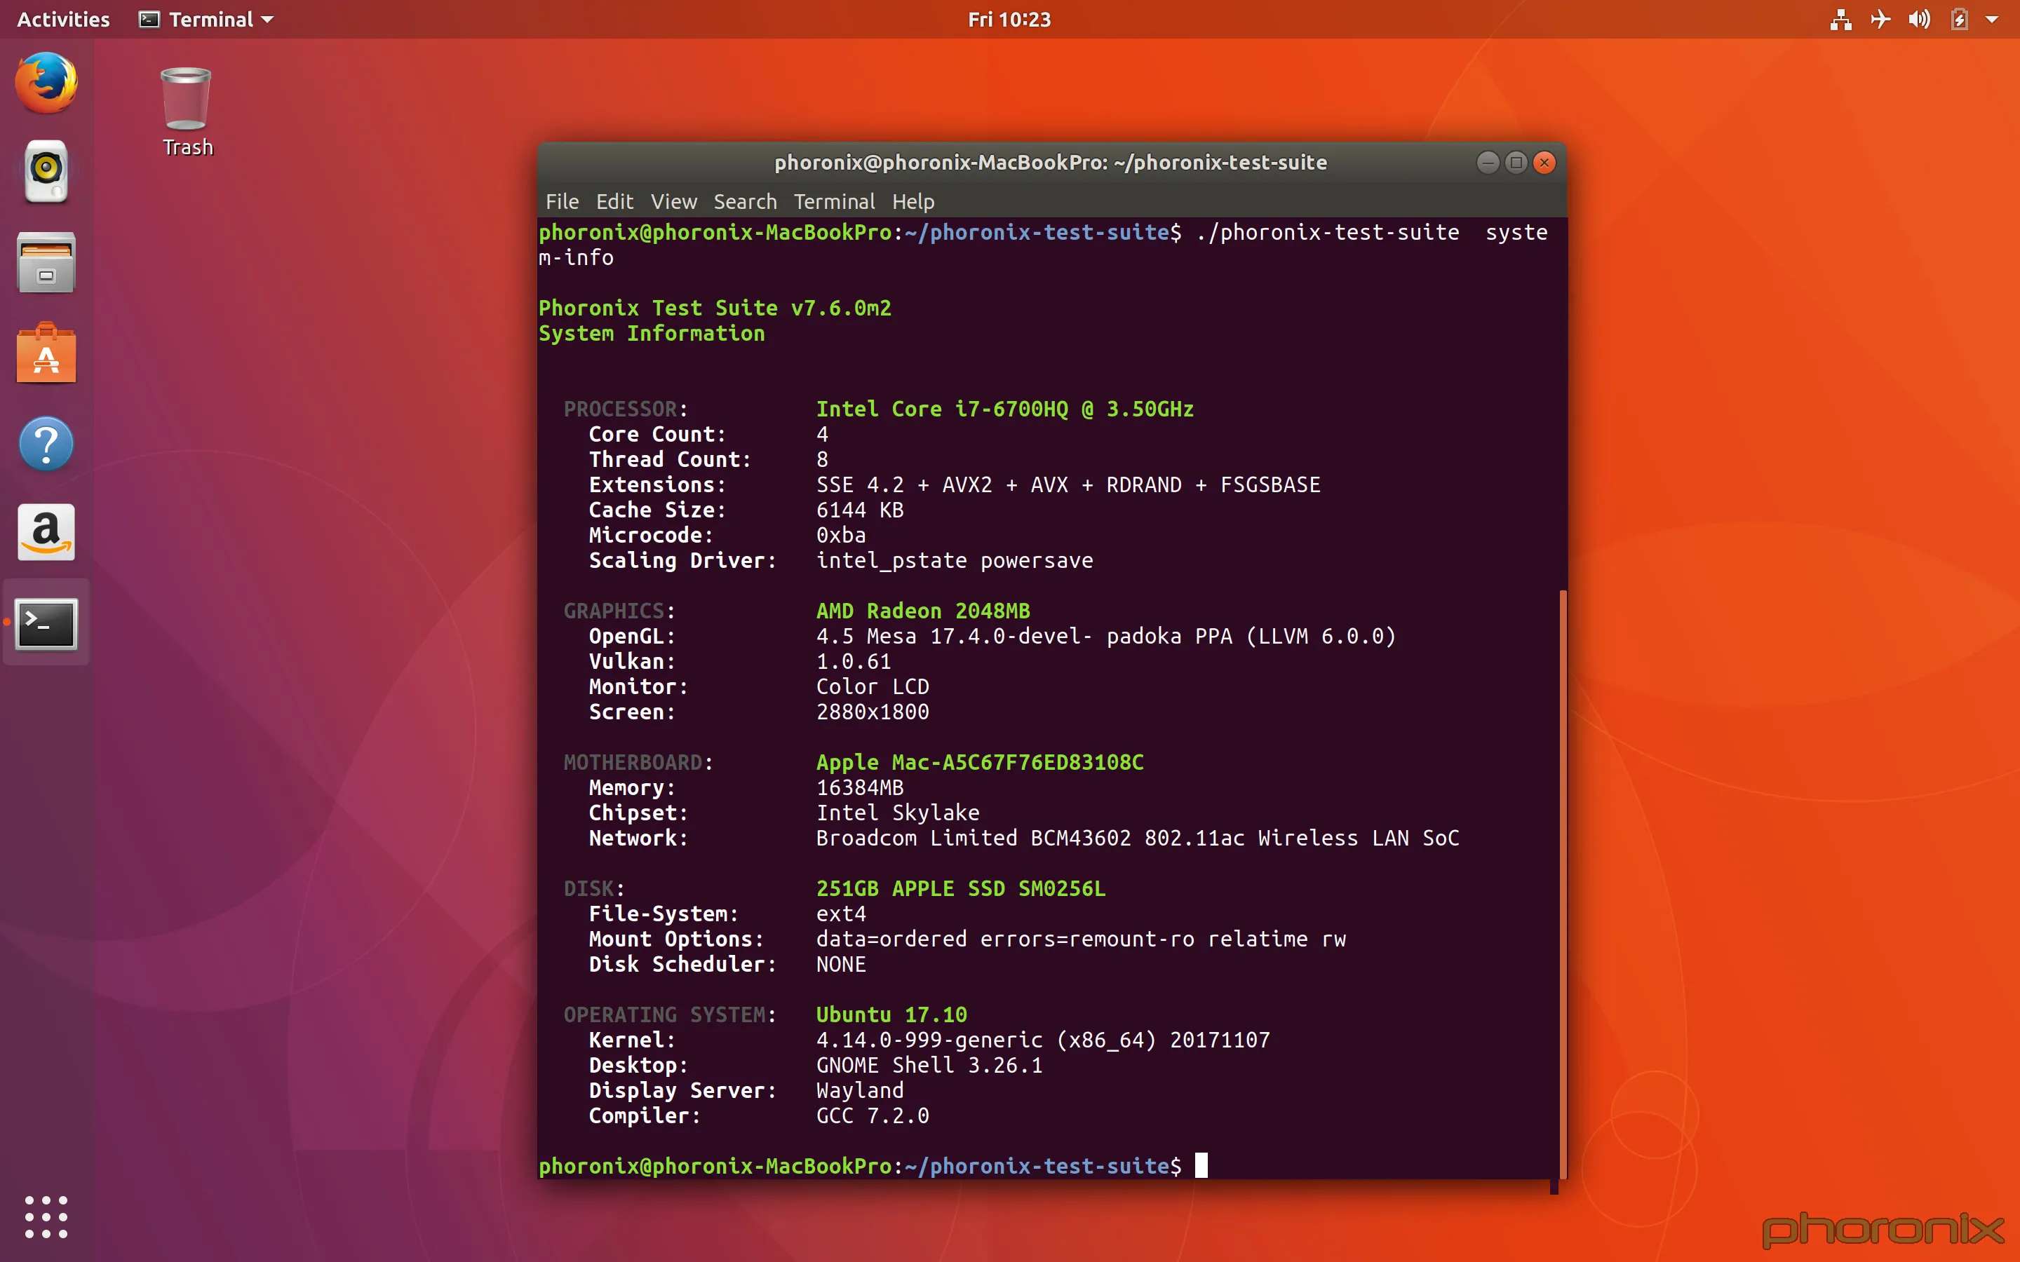
Task: Click 'Broadcom Limited BCM43602' network value
Action: pyautogui.click(x=1137, y=838)
